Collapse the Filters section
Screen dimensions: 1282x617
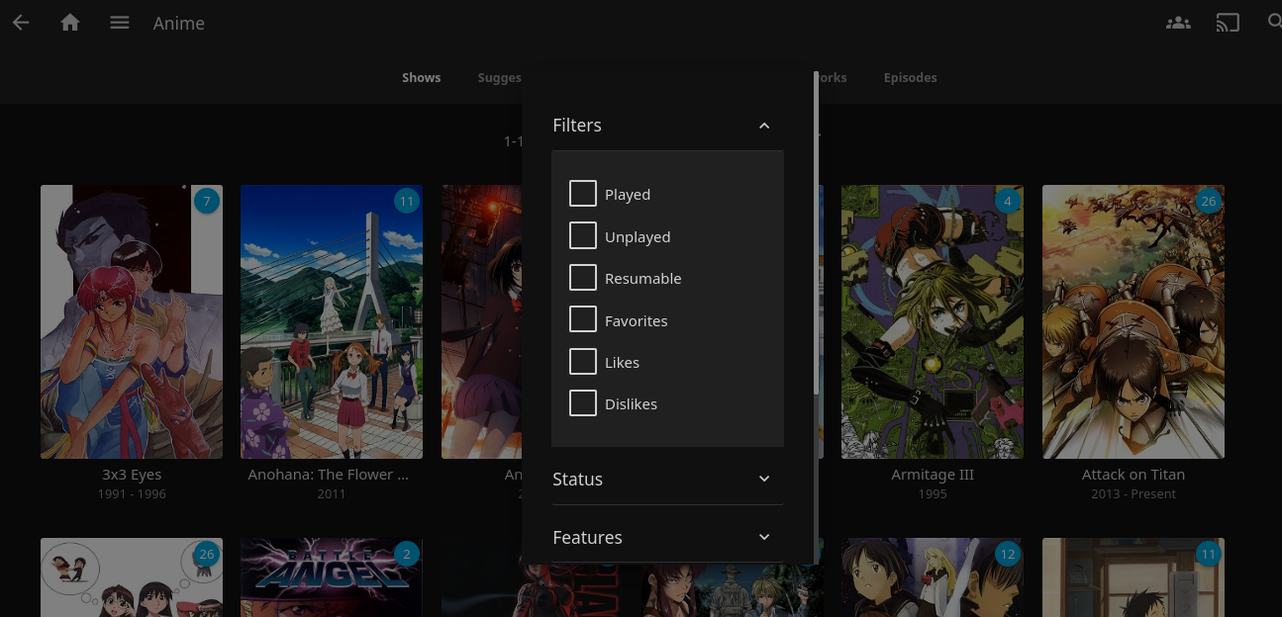point(763,126)
